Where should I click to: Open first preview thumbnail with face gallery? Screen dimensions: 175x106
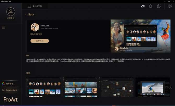44,87
